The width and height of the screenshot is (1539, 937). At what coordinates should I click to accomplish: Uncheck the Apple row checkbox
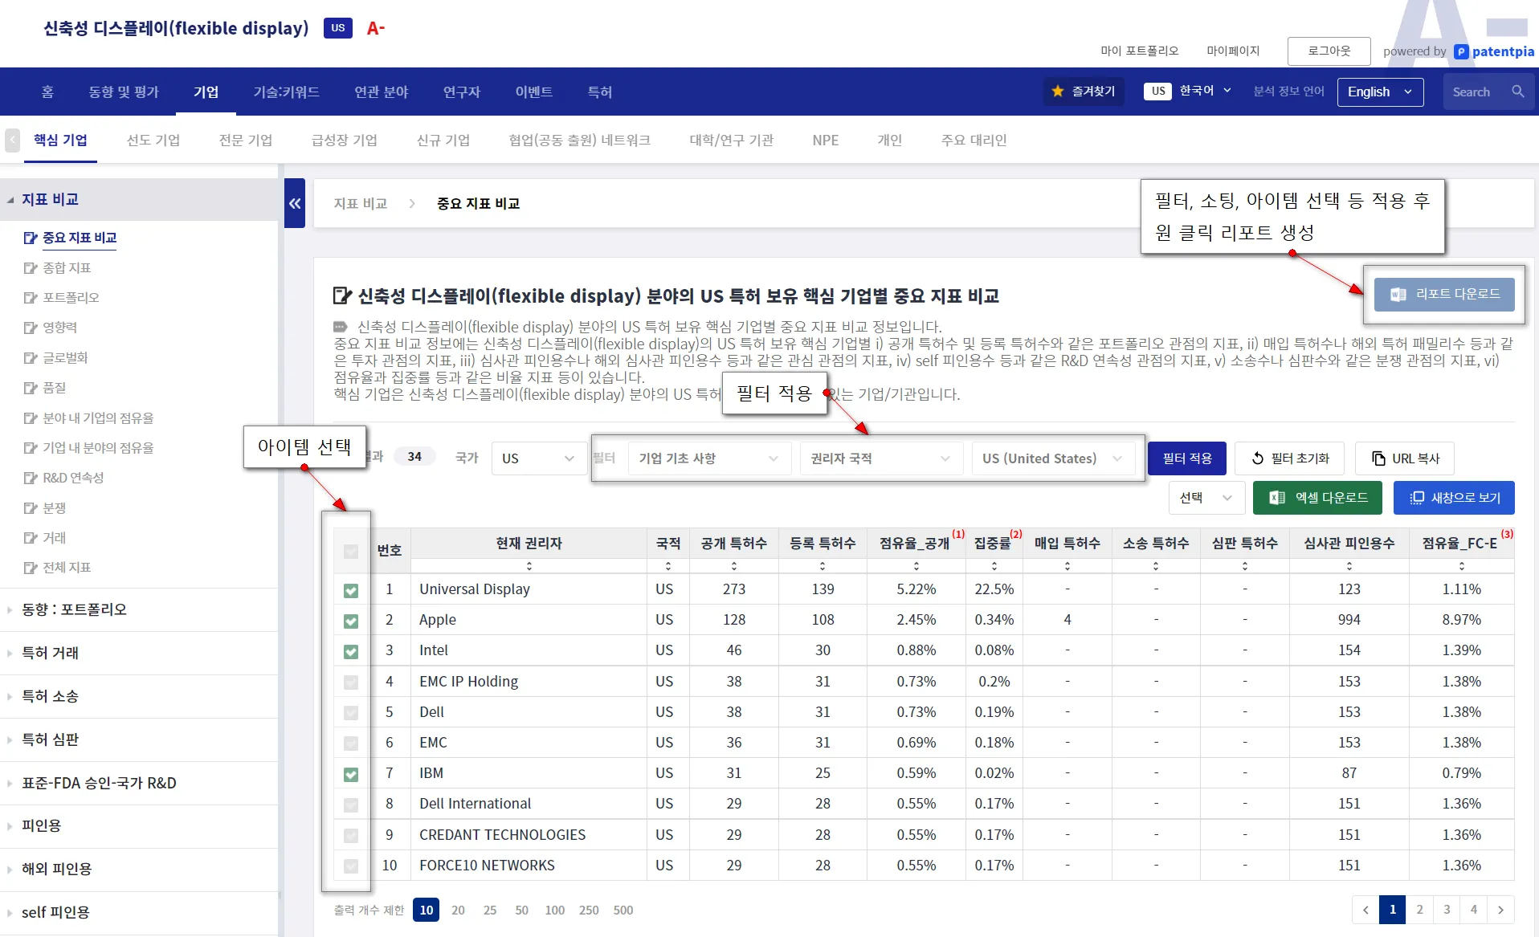[x=351, y=621]
